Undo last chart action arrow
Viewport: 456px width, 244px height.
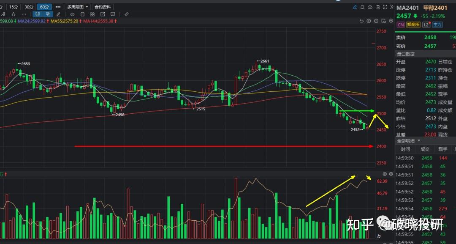click(x=361, y=21)
